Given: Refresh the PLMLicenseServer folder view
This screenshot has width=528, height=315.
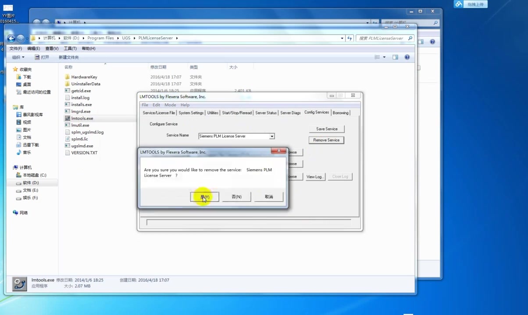Looking at the screenshot, I should pyautogui.click(x=350, y=38).
